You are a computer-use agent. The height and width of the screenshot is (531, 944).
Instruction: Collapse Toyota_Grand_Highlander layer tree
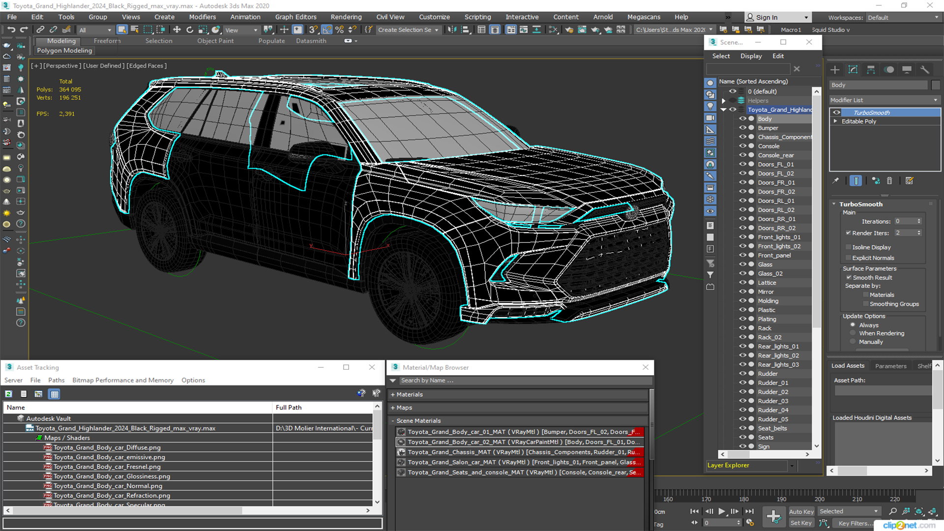pos(724,110)
